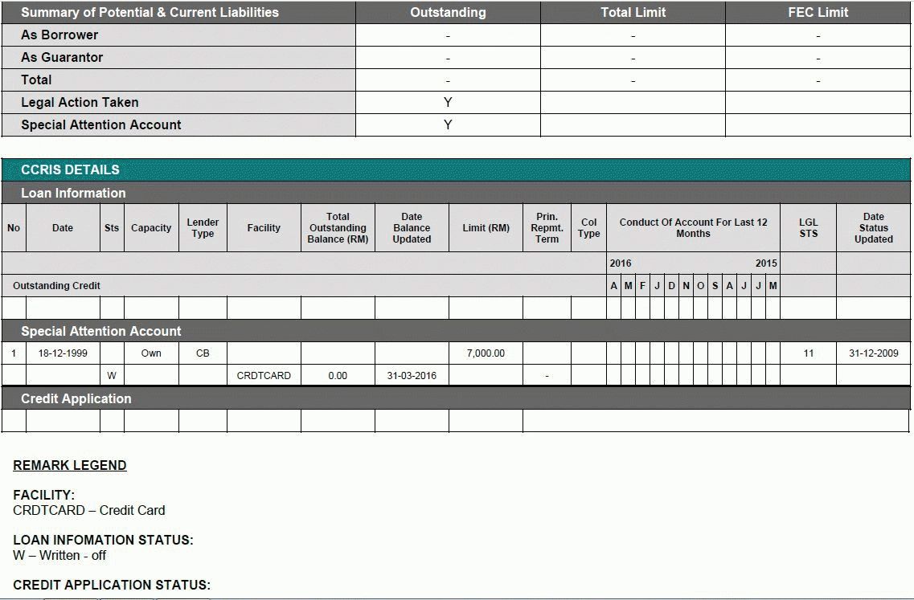
Task: Click the As Guarantor row label
Action: coord(62,57)
